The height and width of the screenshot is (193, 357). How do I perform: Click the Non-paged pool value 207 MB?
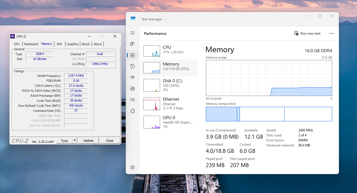pyautogui.click(x=239, y=165)
